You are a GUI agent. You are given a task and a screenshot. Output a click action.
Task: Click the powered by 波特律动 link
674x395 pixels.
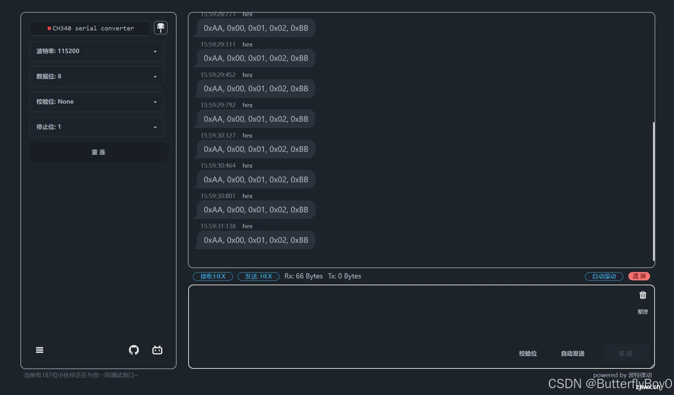pyautogui.click(x=622, y=375)
